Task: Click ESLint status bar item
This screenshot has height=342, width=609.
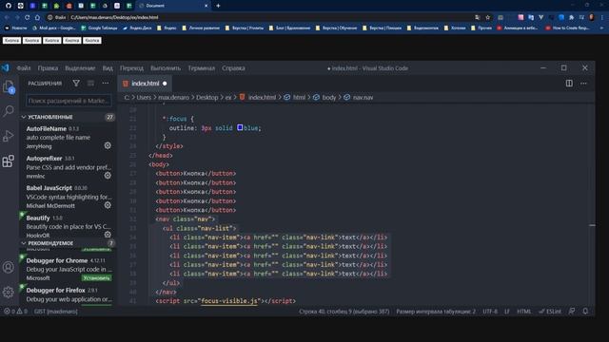Action: point(550,312)
